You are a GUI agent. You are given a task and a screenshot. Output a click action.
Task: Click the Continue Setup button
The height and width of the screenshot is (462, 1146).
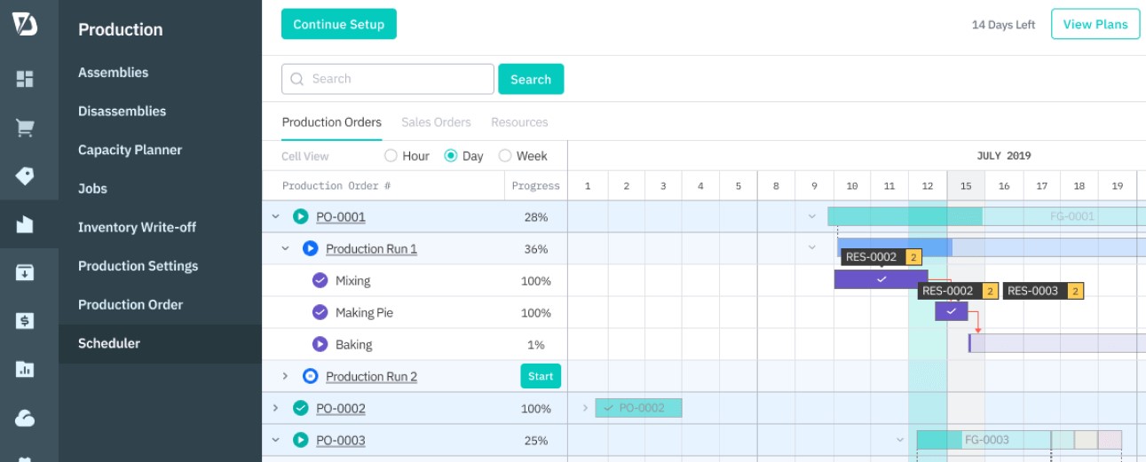339,24
